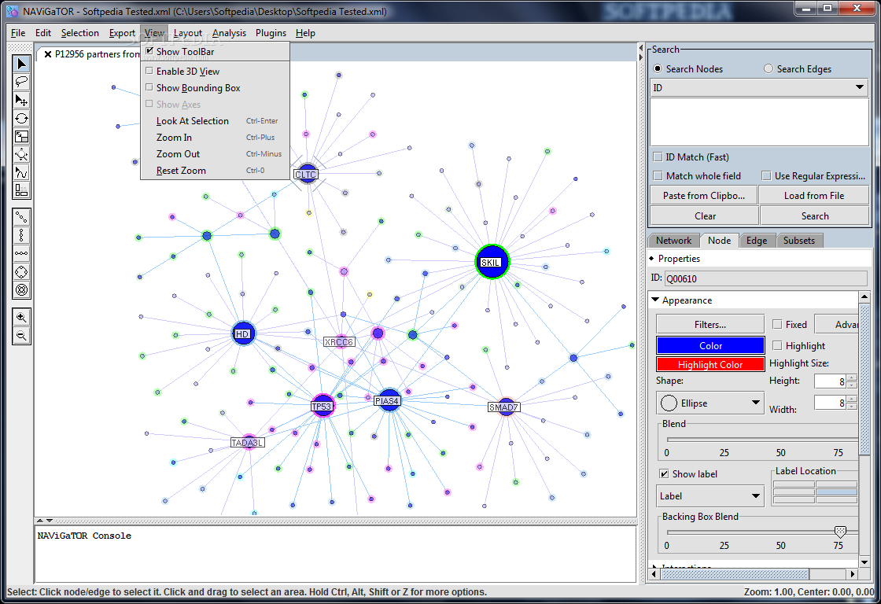Click the Search button
This screenshot has height=604, width=881.
pos(815,215)
